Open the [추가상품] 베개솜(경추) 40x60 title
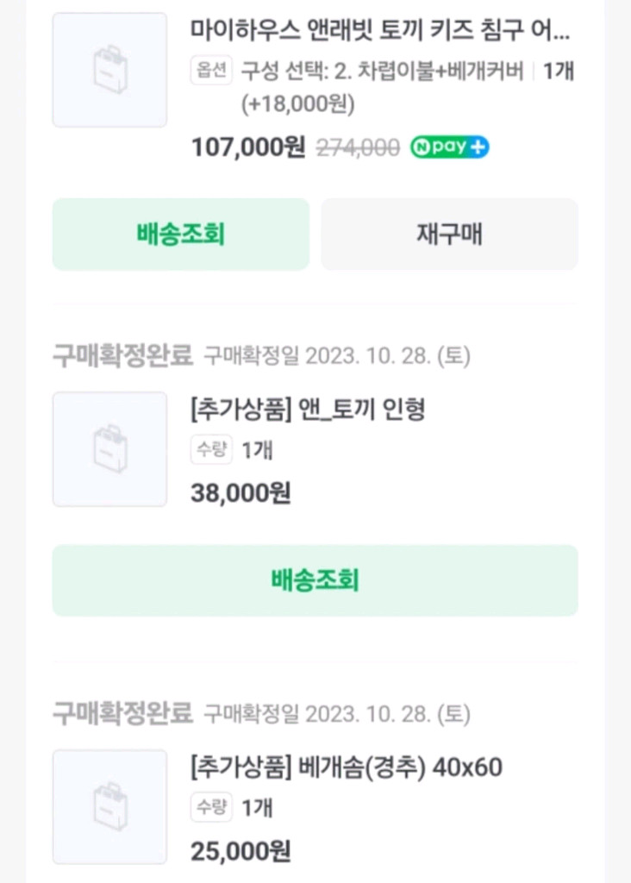This screenshot has width=631, height=883. [346, 767]
